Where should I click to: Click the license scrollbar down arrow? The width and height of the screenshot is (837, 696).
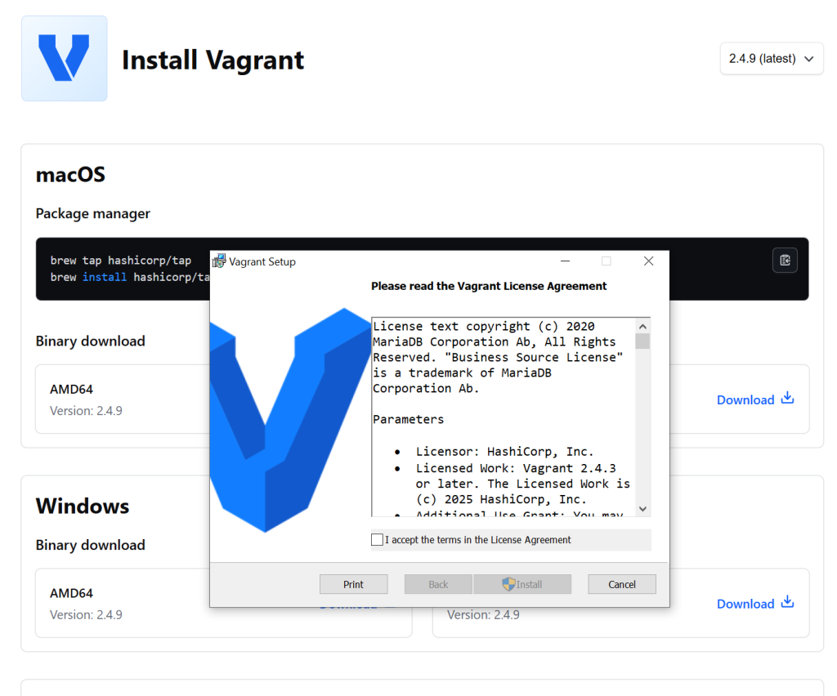tap(642, 508)
